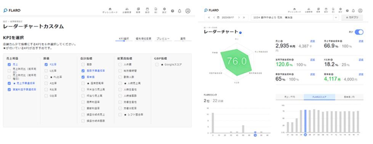Screen dimensions: 373x144
Task: Toggle the 累計 switch off
Action: [359, 32]
